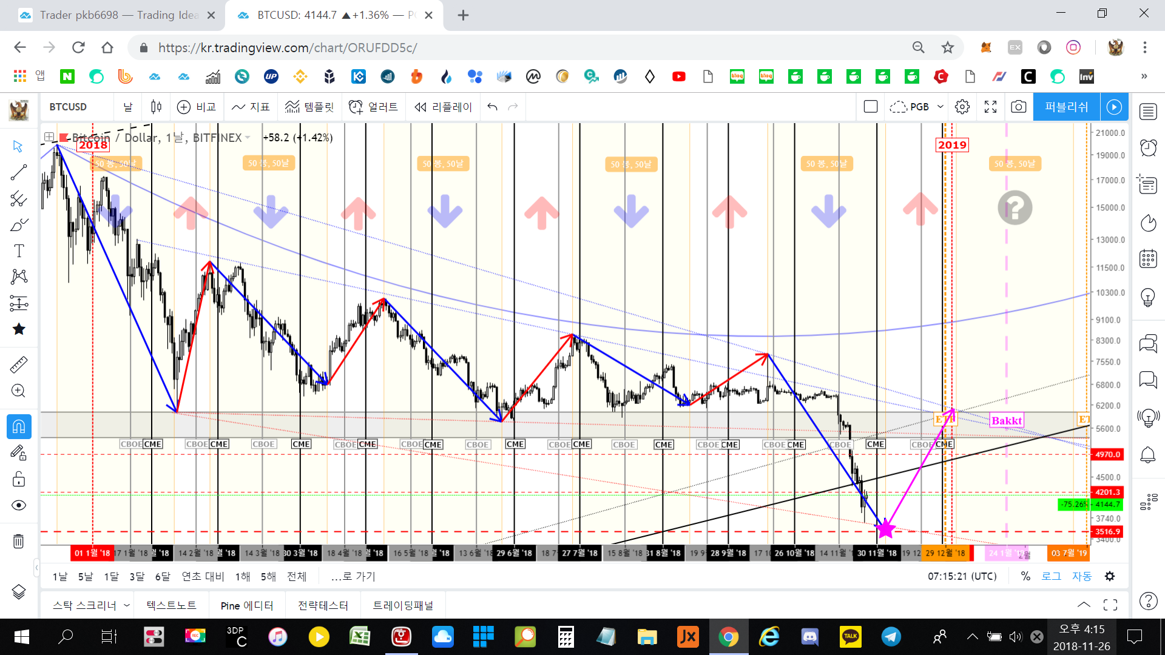Take a chart snapshot with camera icon

(1019, 107)
